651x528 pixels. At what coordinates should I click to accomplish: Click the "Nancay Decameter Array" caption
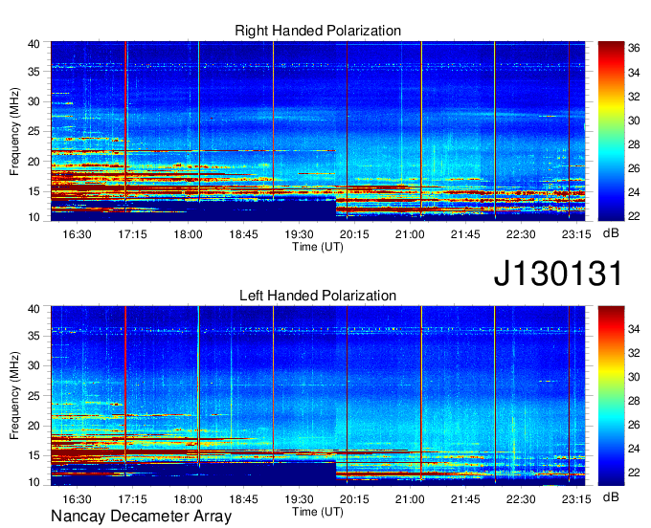(x=141, y=517)
